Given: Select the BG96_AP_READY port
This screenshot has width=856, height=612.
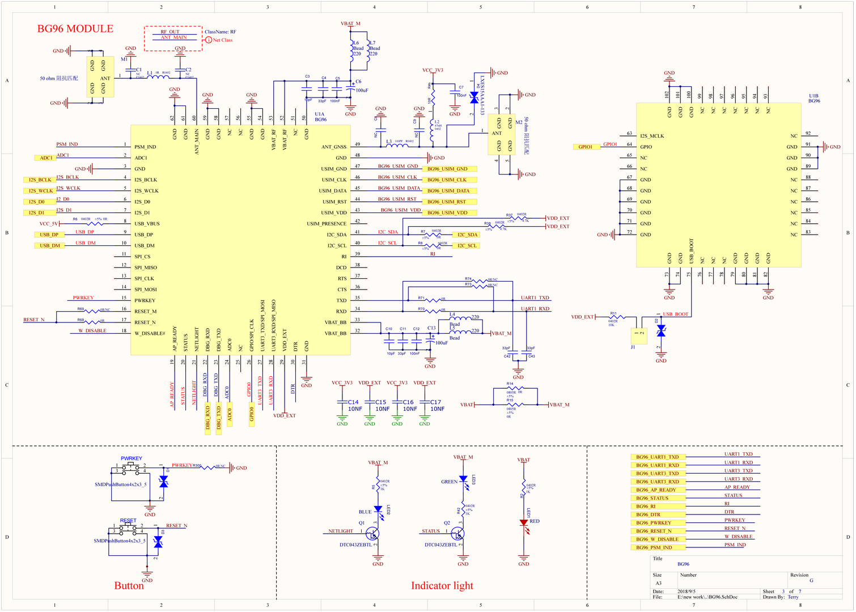Looking at the screenshot, I should coord(658,490).
